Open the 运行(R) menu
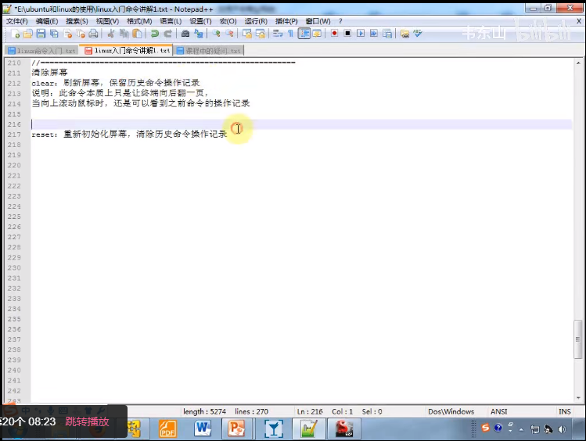Image resolution: width=586 pixels, height=441 pixels. tap(256, 21)
